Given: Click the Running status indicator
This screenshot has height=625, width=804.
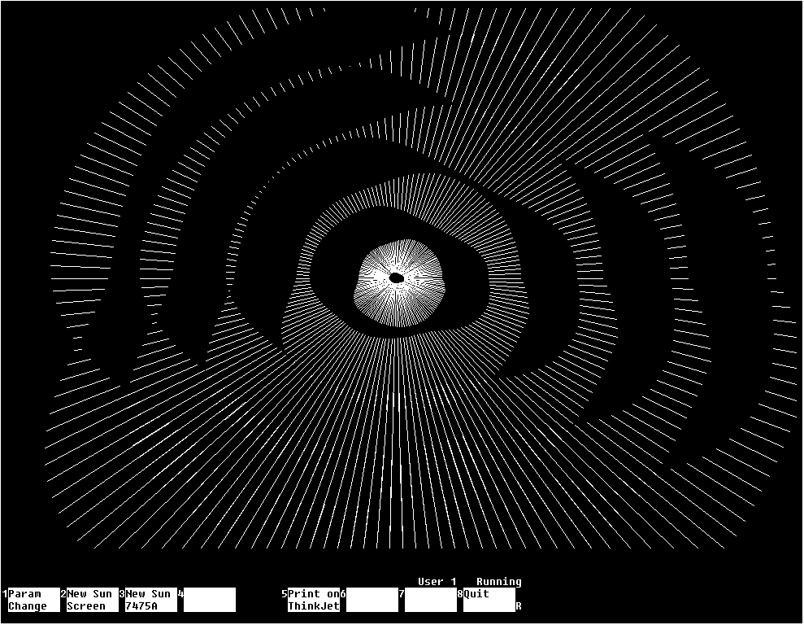Looking at the screenshot, I should coord(498,582).
